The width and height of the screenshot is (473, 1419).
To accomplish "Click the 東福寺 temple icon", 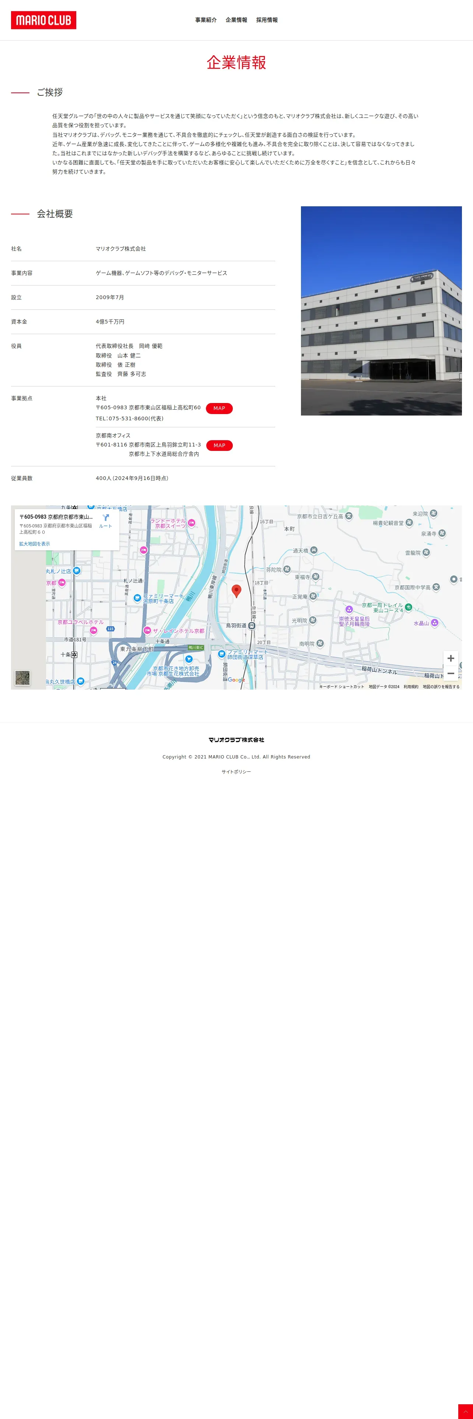I will (315, 577).
